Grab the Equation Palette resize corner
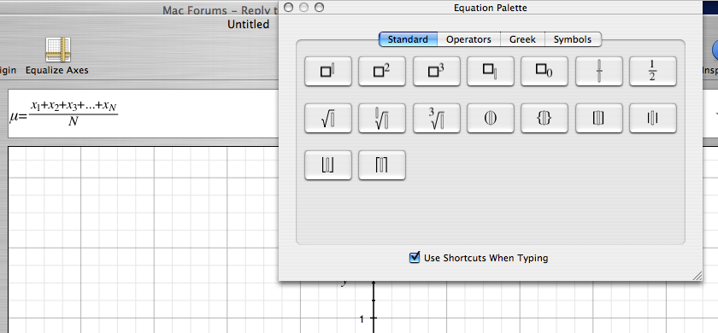The height and width of the screenshot is (333, 718). tap(697, 275)
